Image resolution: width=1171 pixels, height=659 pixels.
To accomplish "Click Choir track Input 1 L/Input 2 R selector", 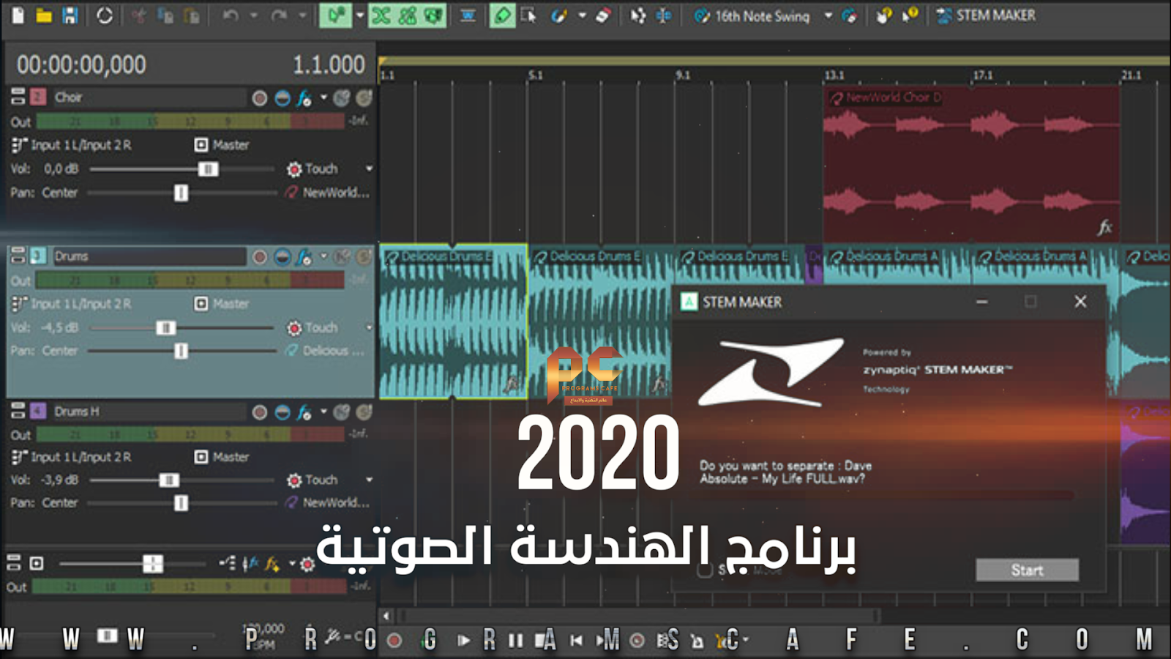I will click(x=72, y=145).
